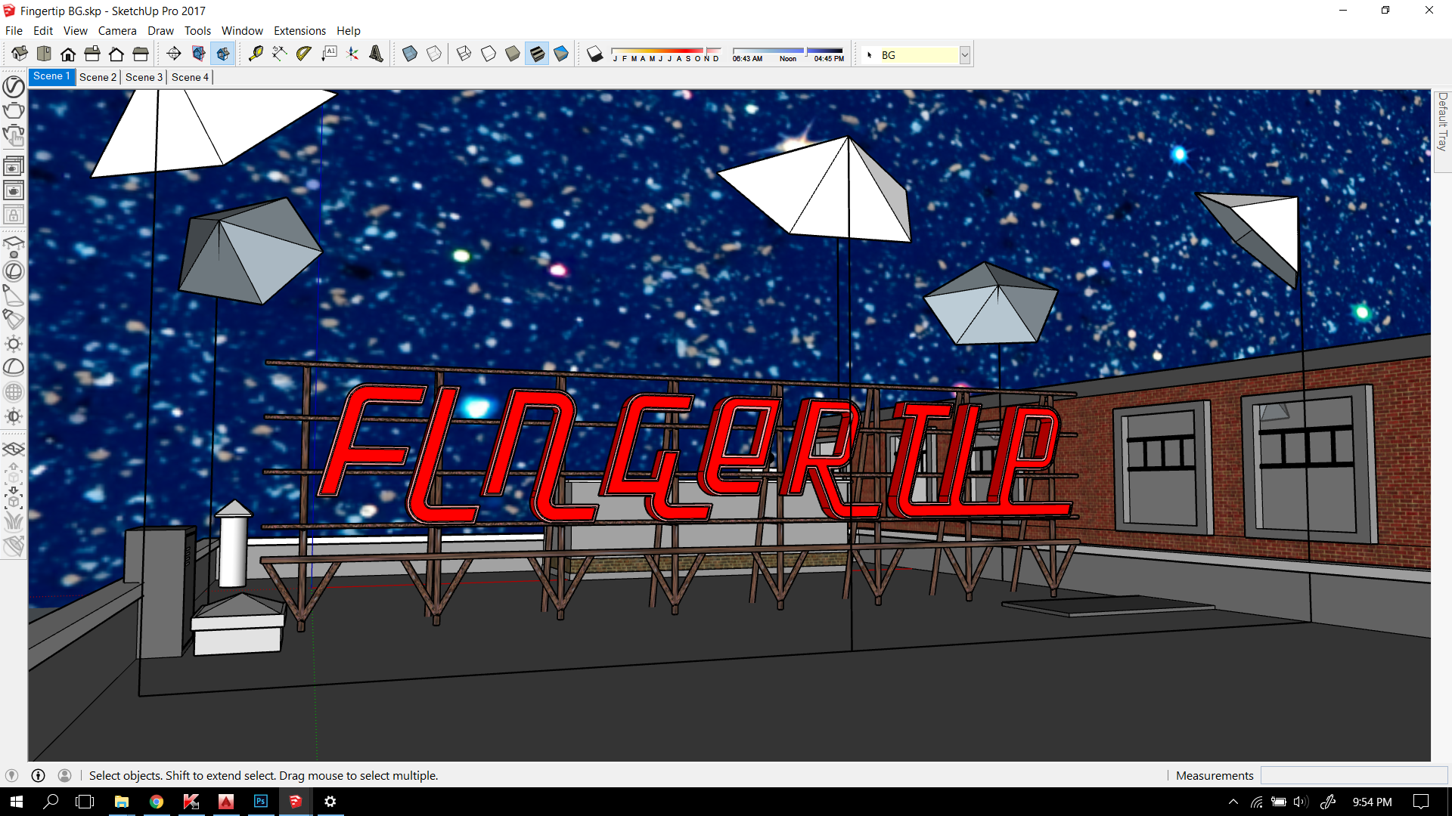This screenshot has width=1452, height=816.
Task: Switch to the Scene 3 tab
Action: click(143, 76)
